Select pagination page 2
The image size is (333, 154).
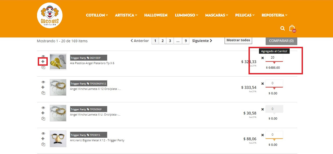point(163,41)
